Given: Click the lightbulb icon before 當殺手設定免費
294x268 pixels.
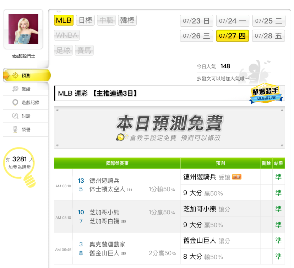Looking at the screenshot, I should click(122, 137).
